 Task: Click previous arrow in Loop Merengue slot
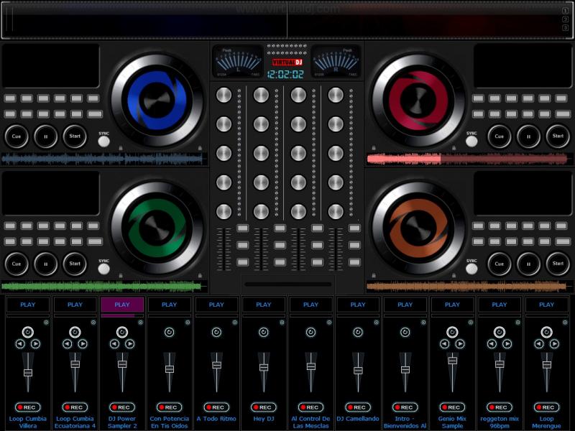pyautogui.click(x=539, y=344)
